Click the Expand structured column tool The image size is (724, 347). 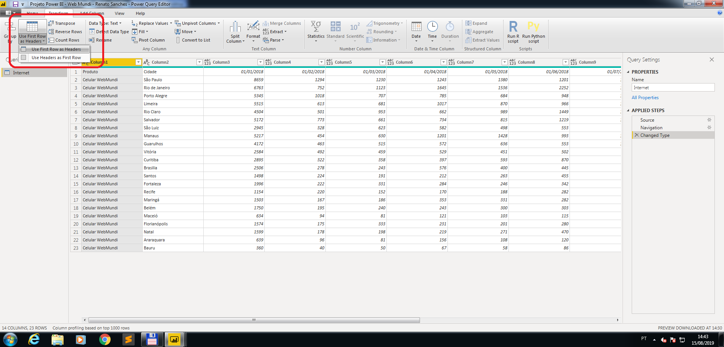[x=476, y=23]
